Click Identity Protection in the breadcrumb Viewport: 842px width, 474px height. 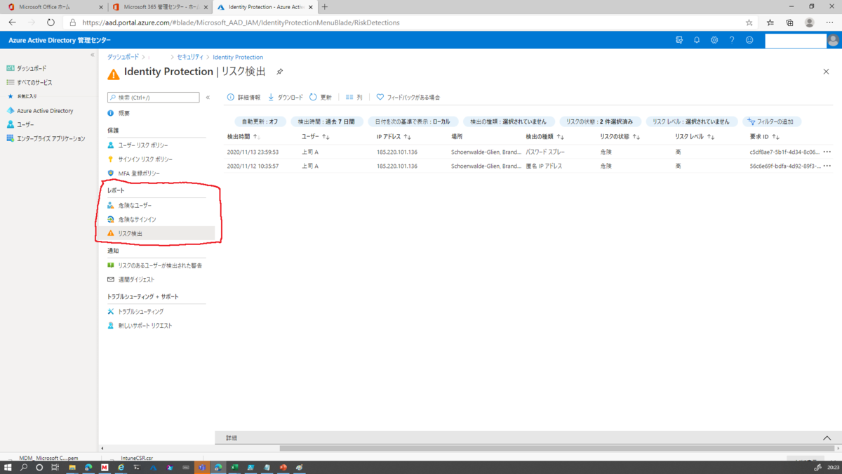click(x=238, y=57)
